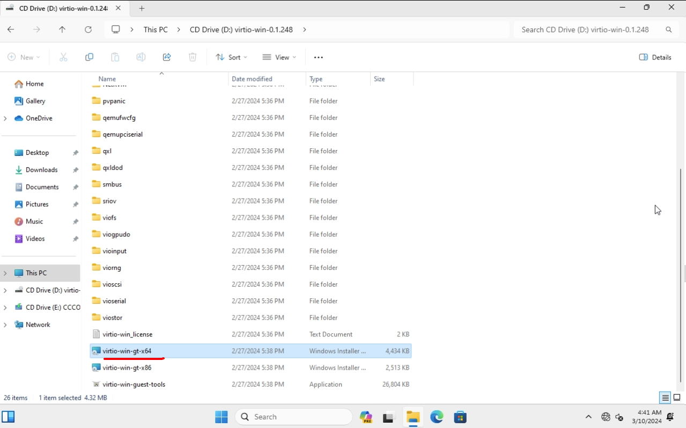Click the Share icon in toolbar
Viewport: 686px width, 428px height.
tap(167, 57)
